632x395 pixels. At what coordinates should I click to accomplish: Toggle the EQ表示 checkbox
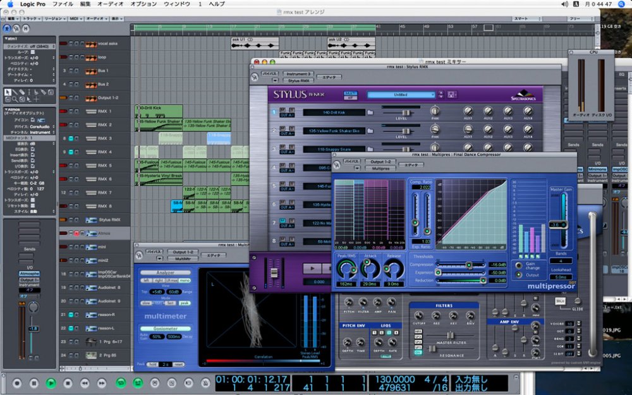33,149
